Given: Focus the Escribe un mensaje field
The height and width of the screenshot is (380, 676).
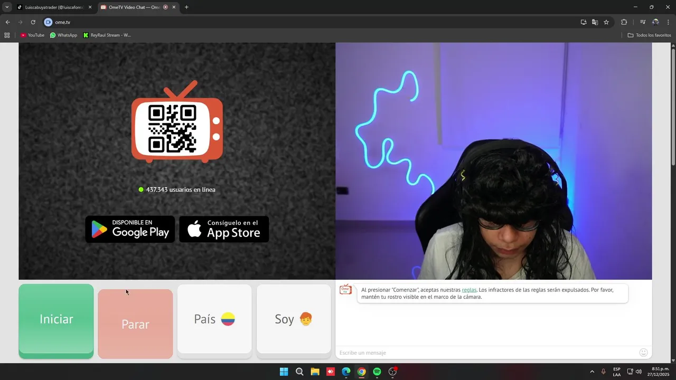Looking at the screenshot, I should coord(486,353).
